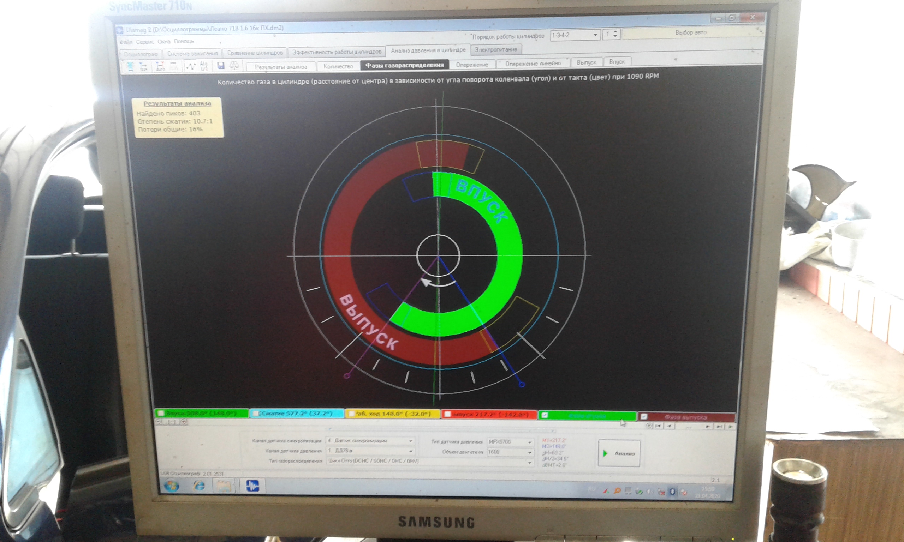
Task: Increase the cylinder number spinner value
Action: coord(615,32)
